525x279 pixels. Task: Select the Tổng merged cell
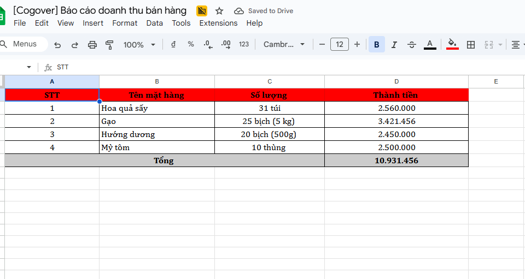coord(165,161)
